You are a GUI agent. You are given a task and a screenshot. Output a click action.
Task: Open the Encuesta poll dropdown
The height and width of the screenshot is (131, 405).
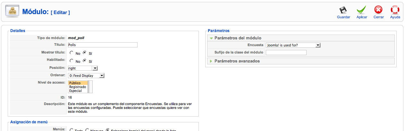click(x=293, y=45)
